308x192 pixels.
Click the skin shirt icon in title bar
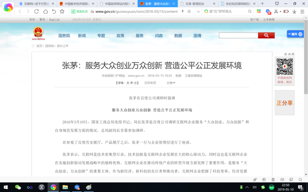277,4
